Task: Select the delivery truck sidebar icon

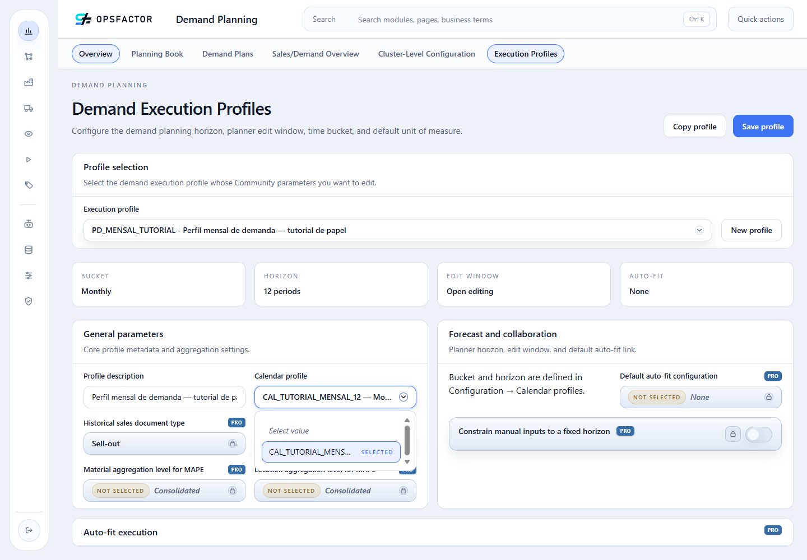Action: pos(29,108)
